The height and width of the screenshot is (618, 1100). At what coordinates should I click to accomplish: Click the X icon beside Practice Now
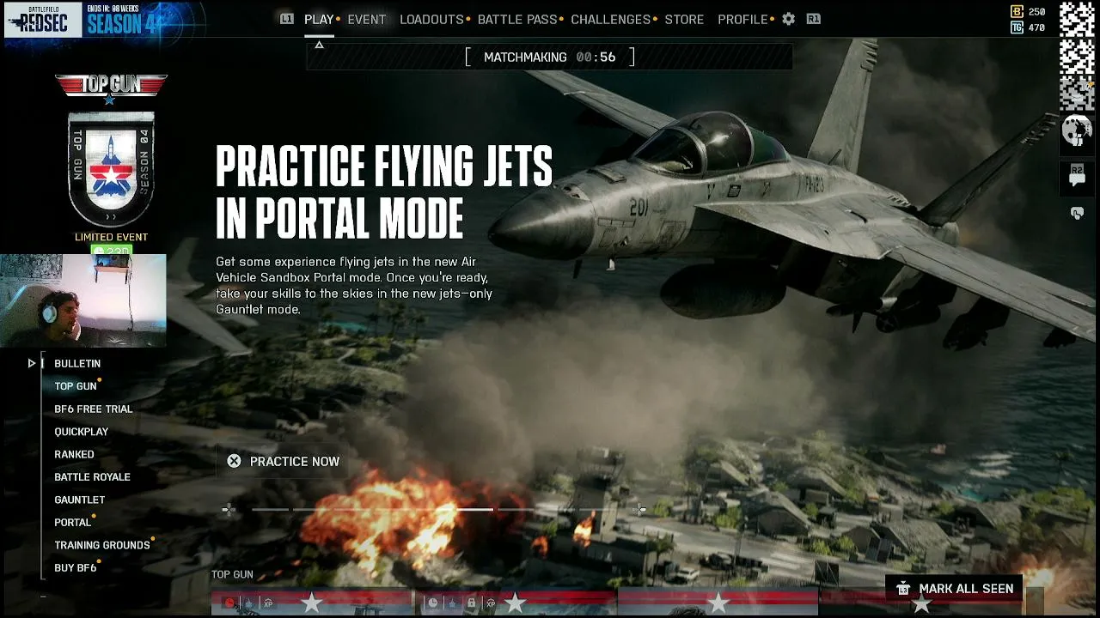(x=234, y=462)
